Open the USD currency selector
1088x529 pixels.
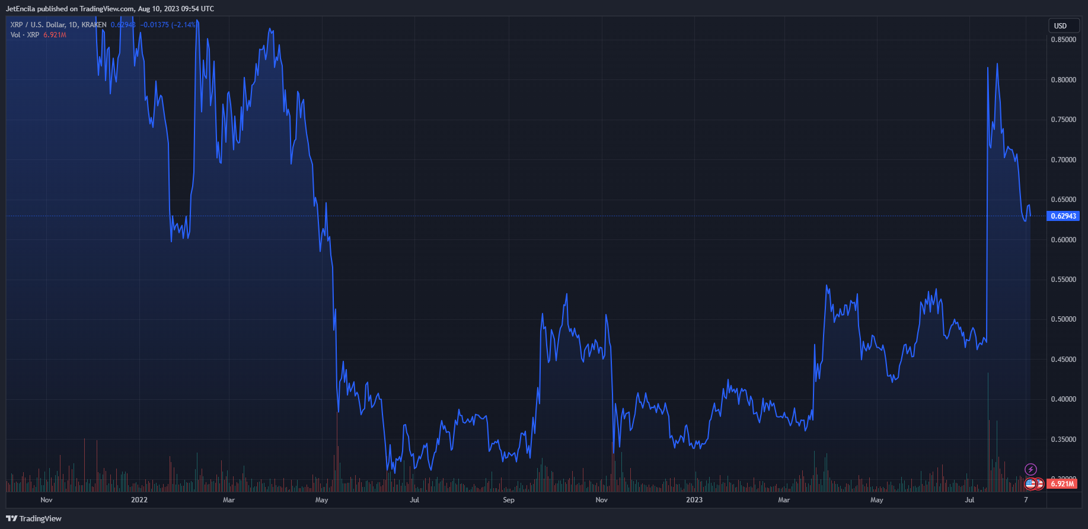pos(1064,25)
